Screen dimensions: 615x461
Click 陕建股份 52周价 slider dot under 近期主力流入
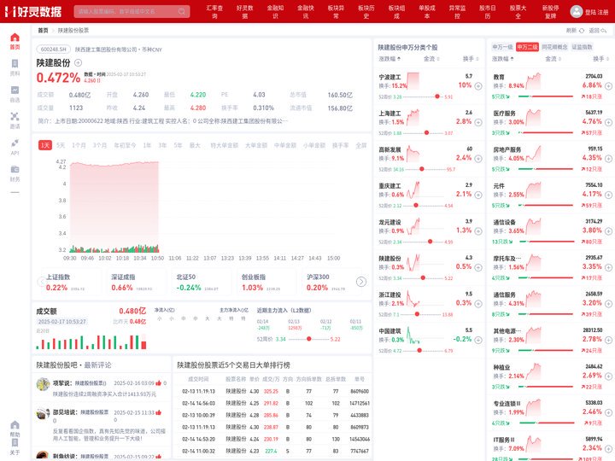coord(308,339)
